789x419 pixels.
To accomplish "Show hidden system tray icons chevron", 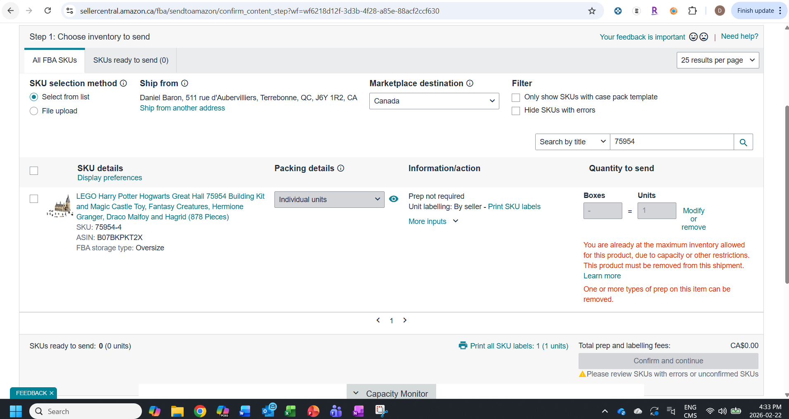I will 605,411.
